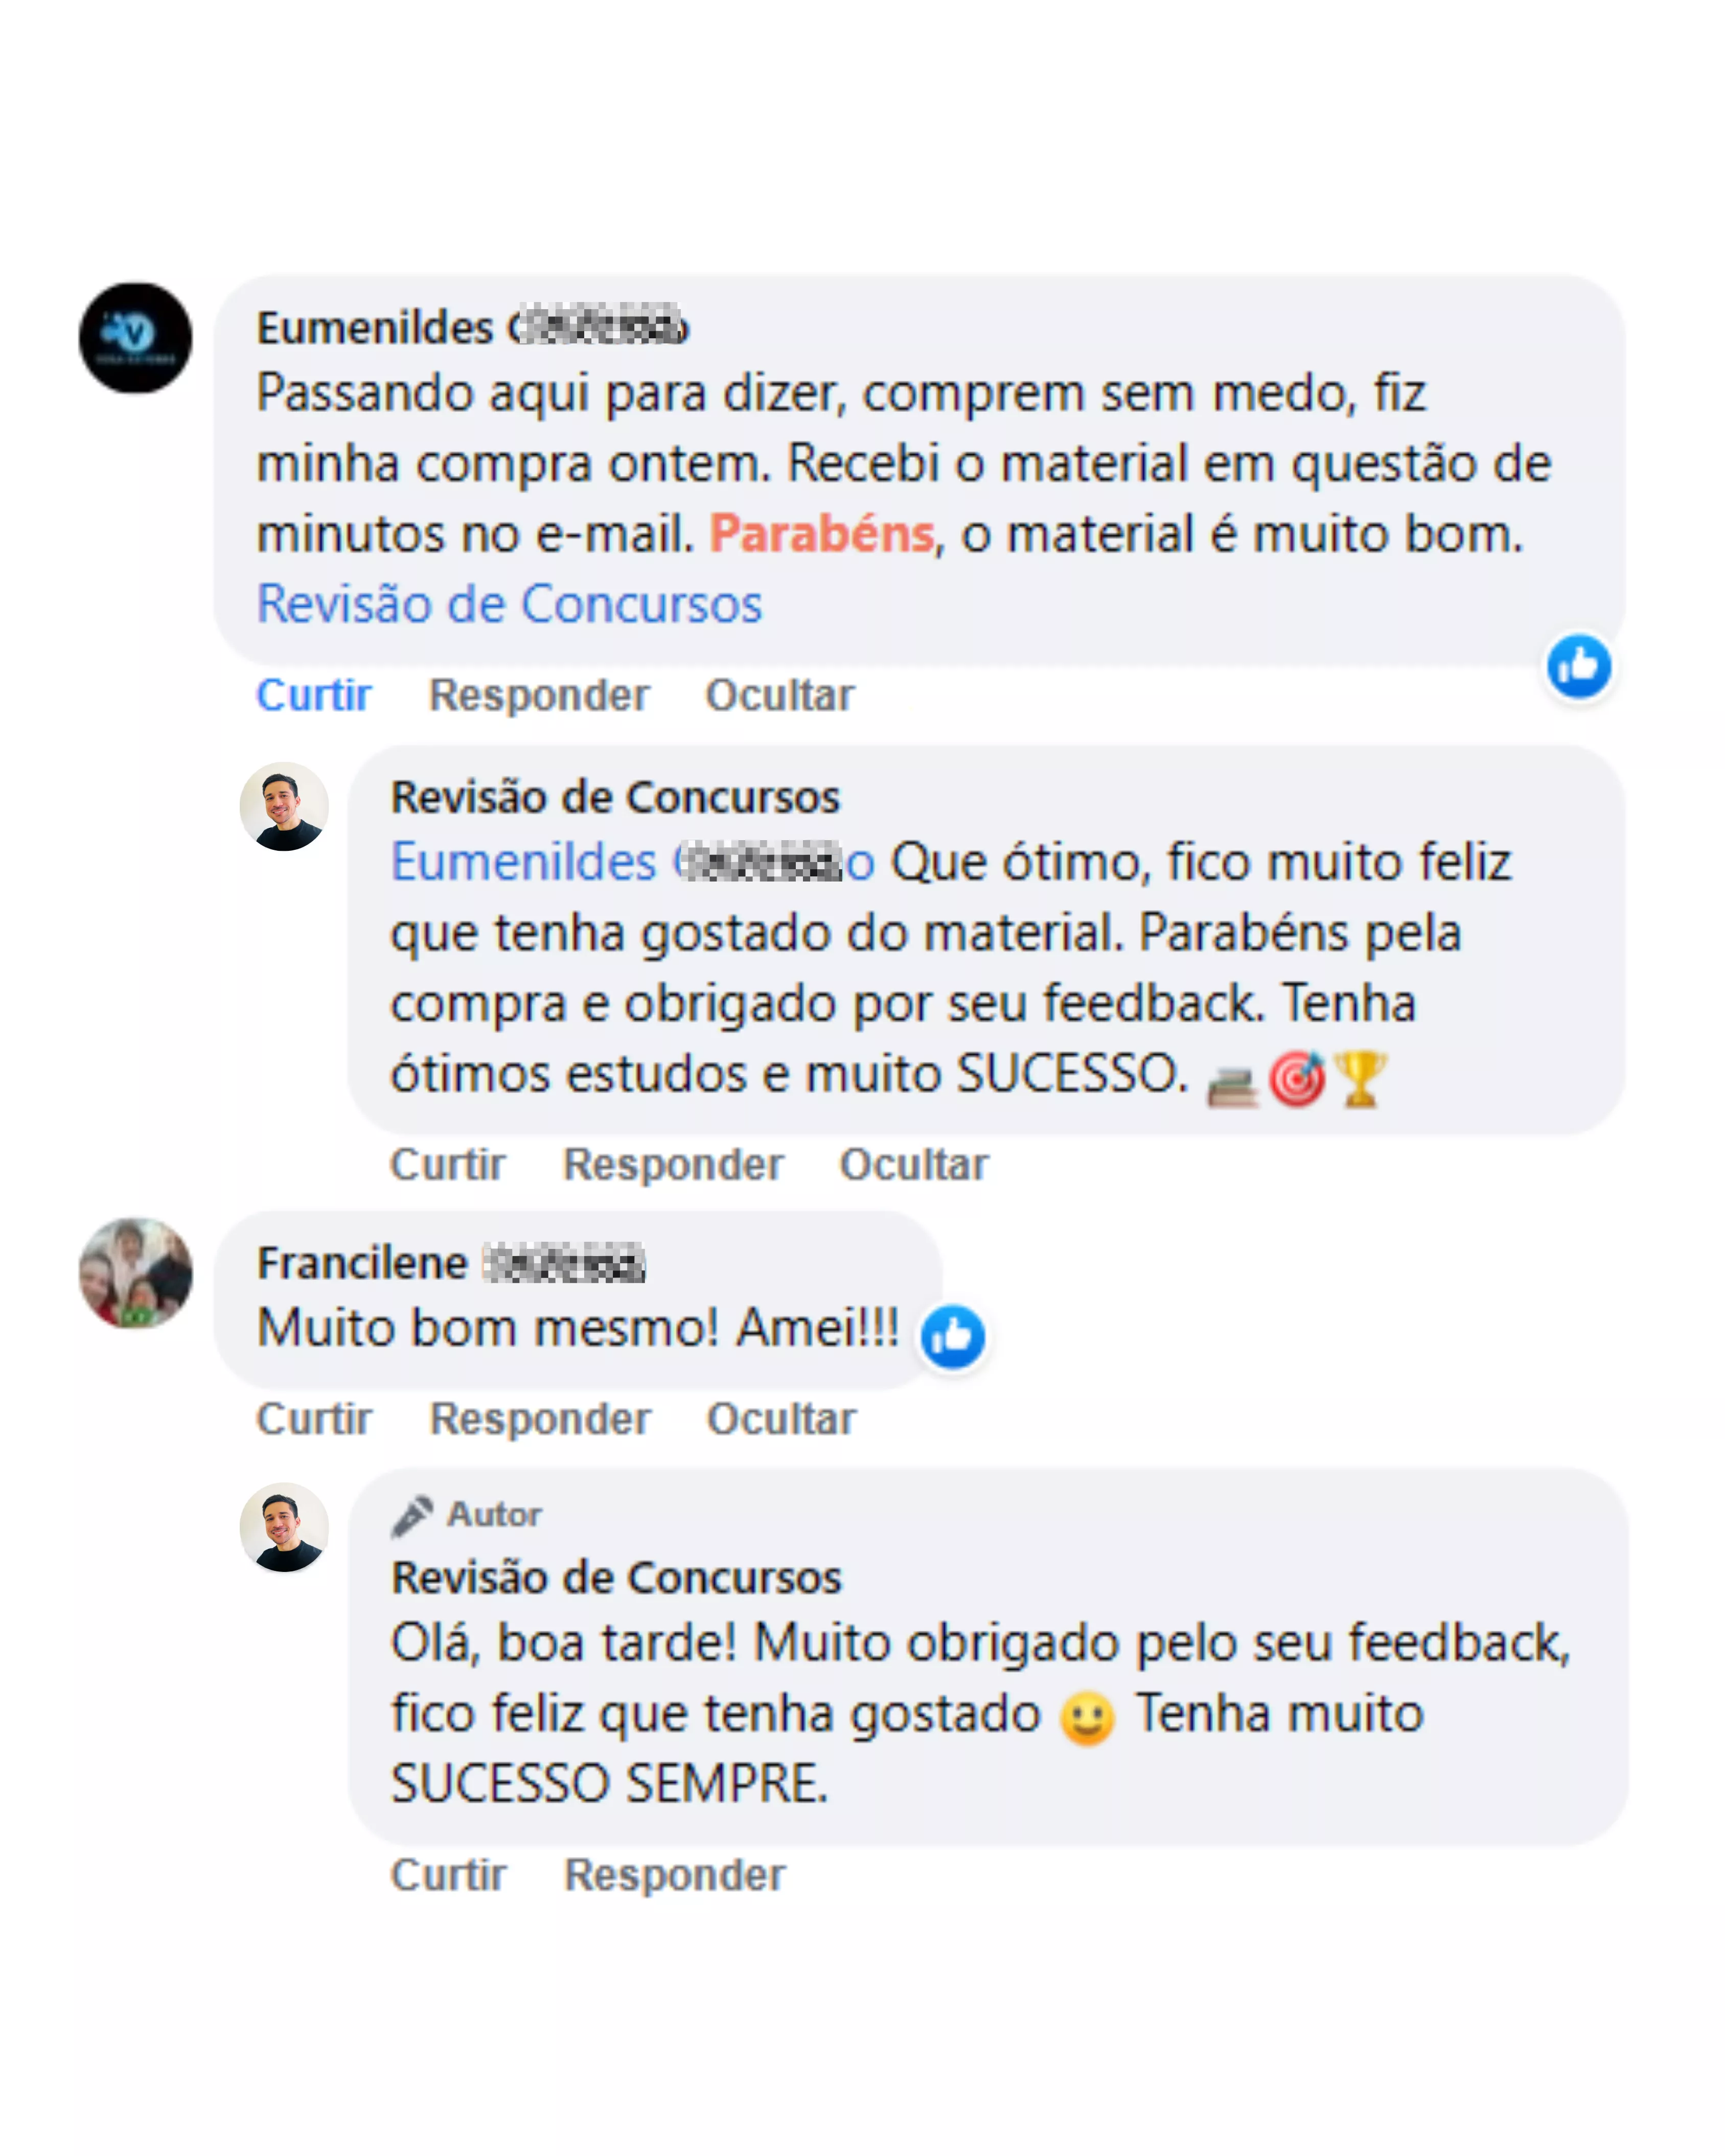Click Revisão de Concursos avatar in first reply
This screenshot has height=2156, width=1725.
[x=284, y=807]
